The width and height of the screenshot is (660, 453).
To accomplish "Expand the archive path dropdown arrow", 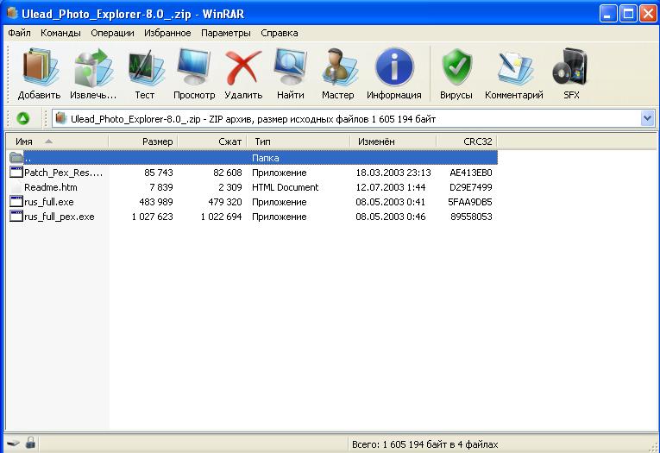I will point(647,119).
